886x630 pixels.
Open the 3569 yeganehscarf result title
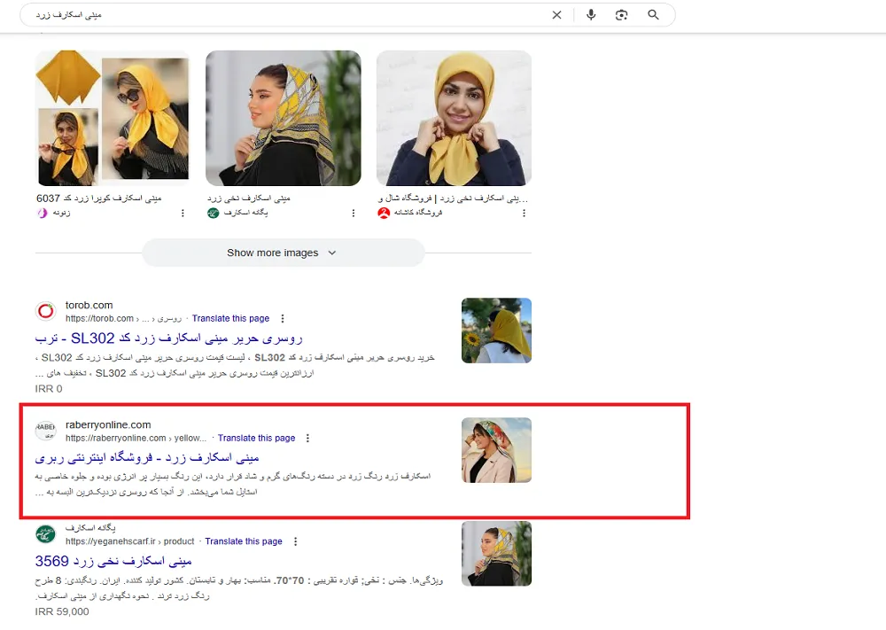click(x=113, y=561)
